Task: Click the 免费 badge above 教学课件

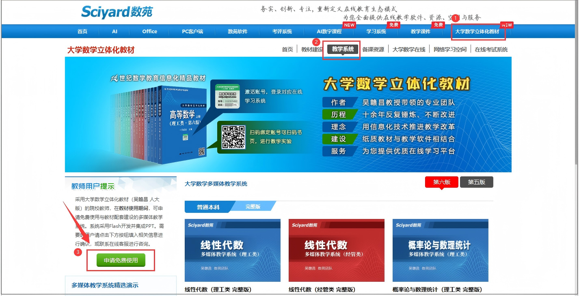Action: pyautogui.click(x=438, y=25)
